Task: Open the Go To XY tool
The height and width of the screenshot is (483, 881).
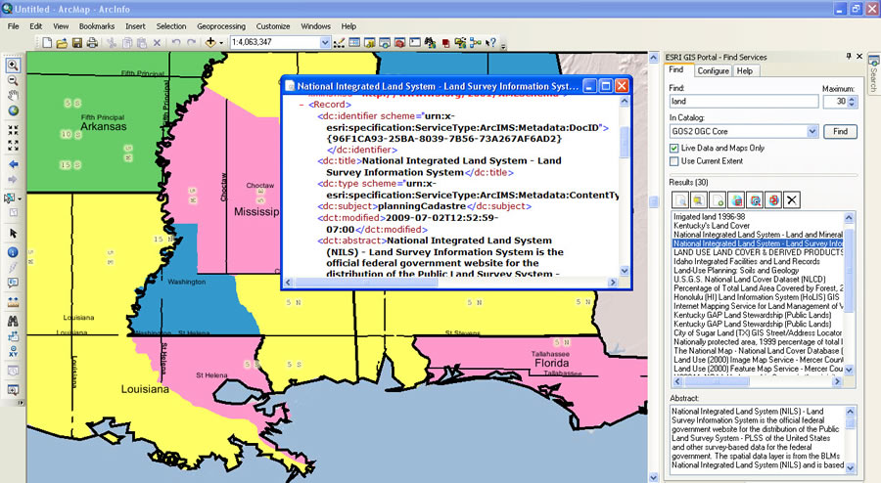Action: pos(13,351)
